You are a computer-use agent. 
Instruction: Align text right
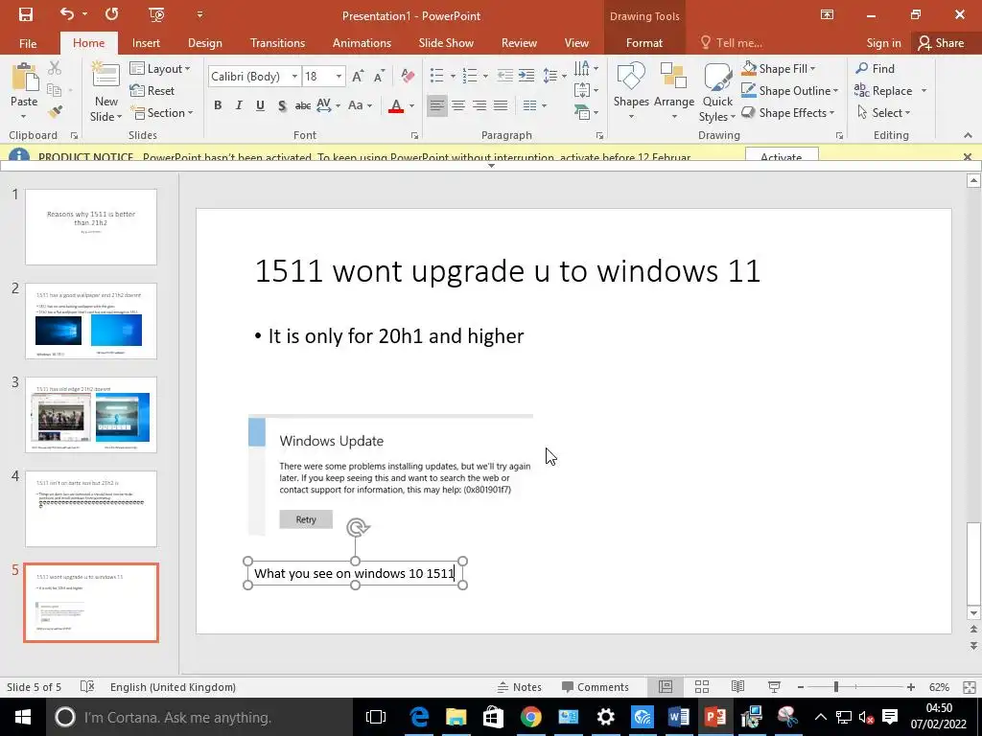tap(479, 105)
